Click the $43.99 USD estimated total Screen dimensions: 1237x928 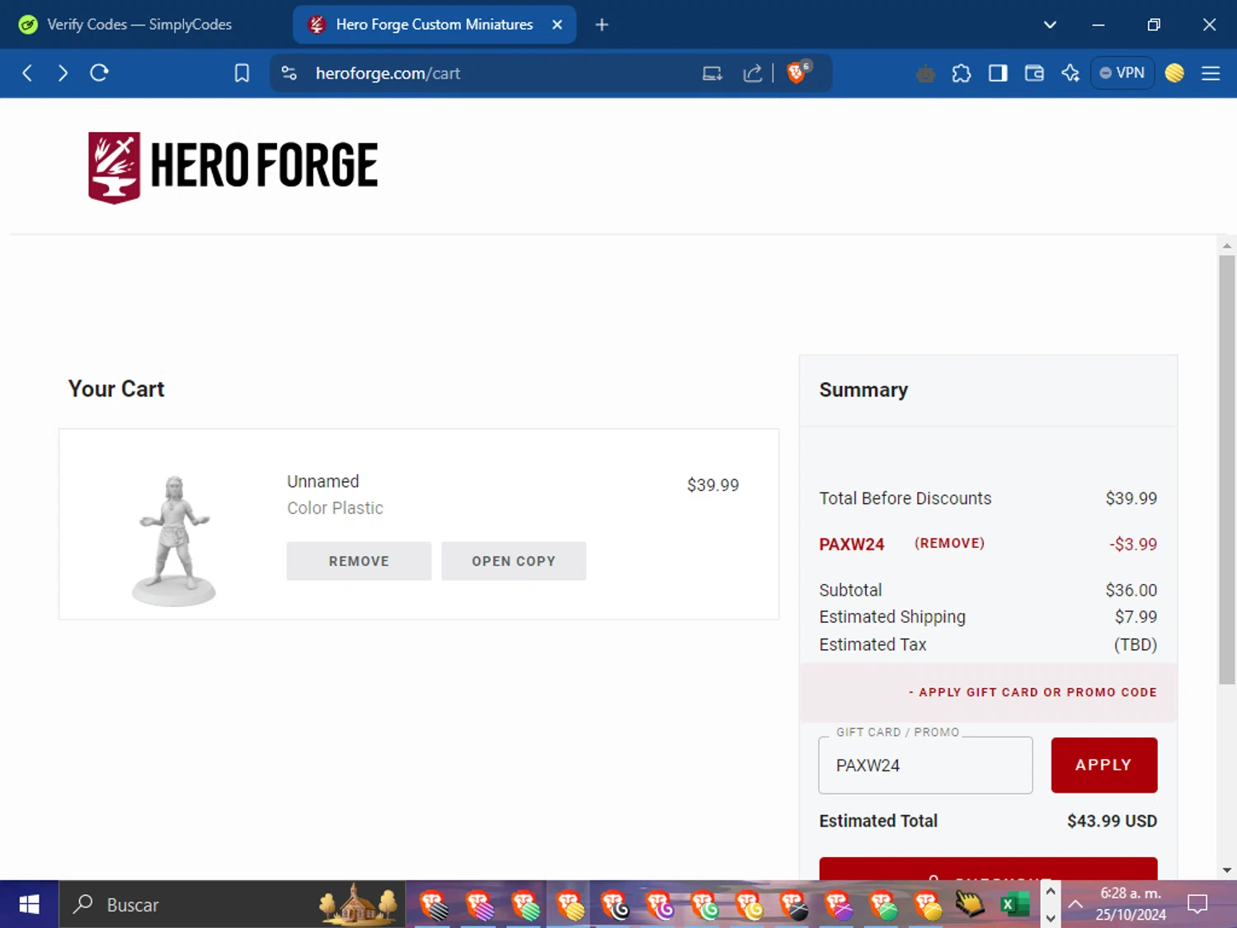(1112, 822)
